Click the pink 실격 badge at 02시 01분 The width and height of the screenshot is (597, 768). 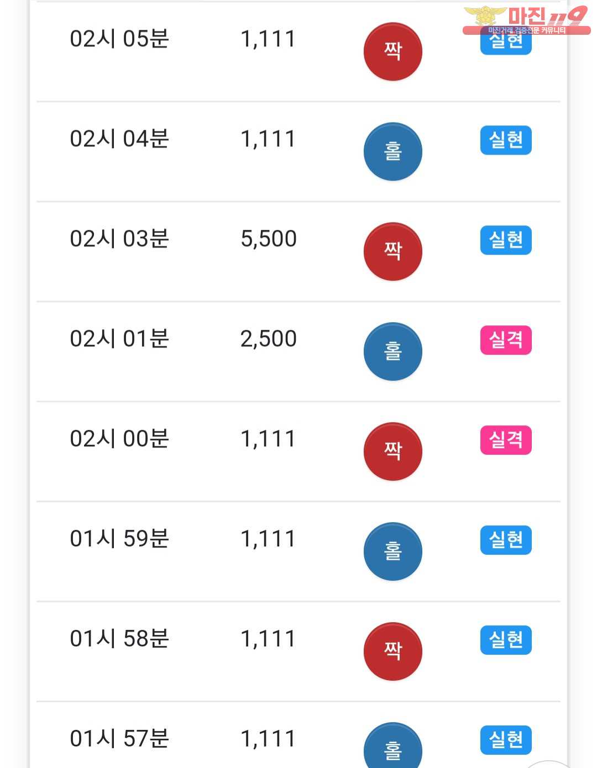tap(506, 340)
